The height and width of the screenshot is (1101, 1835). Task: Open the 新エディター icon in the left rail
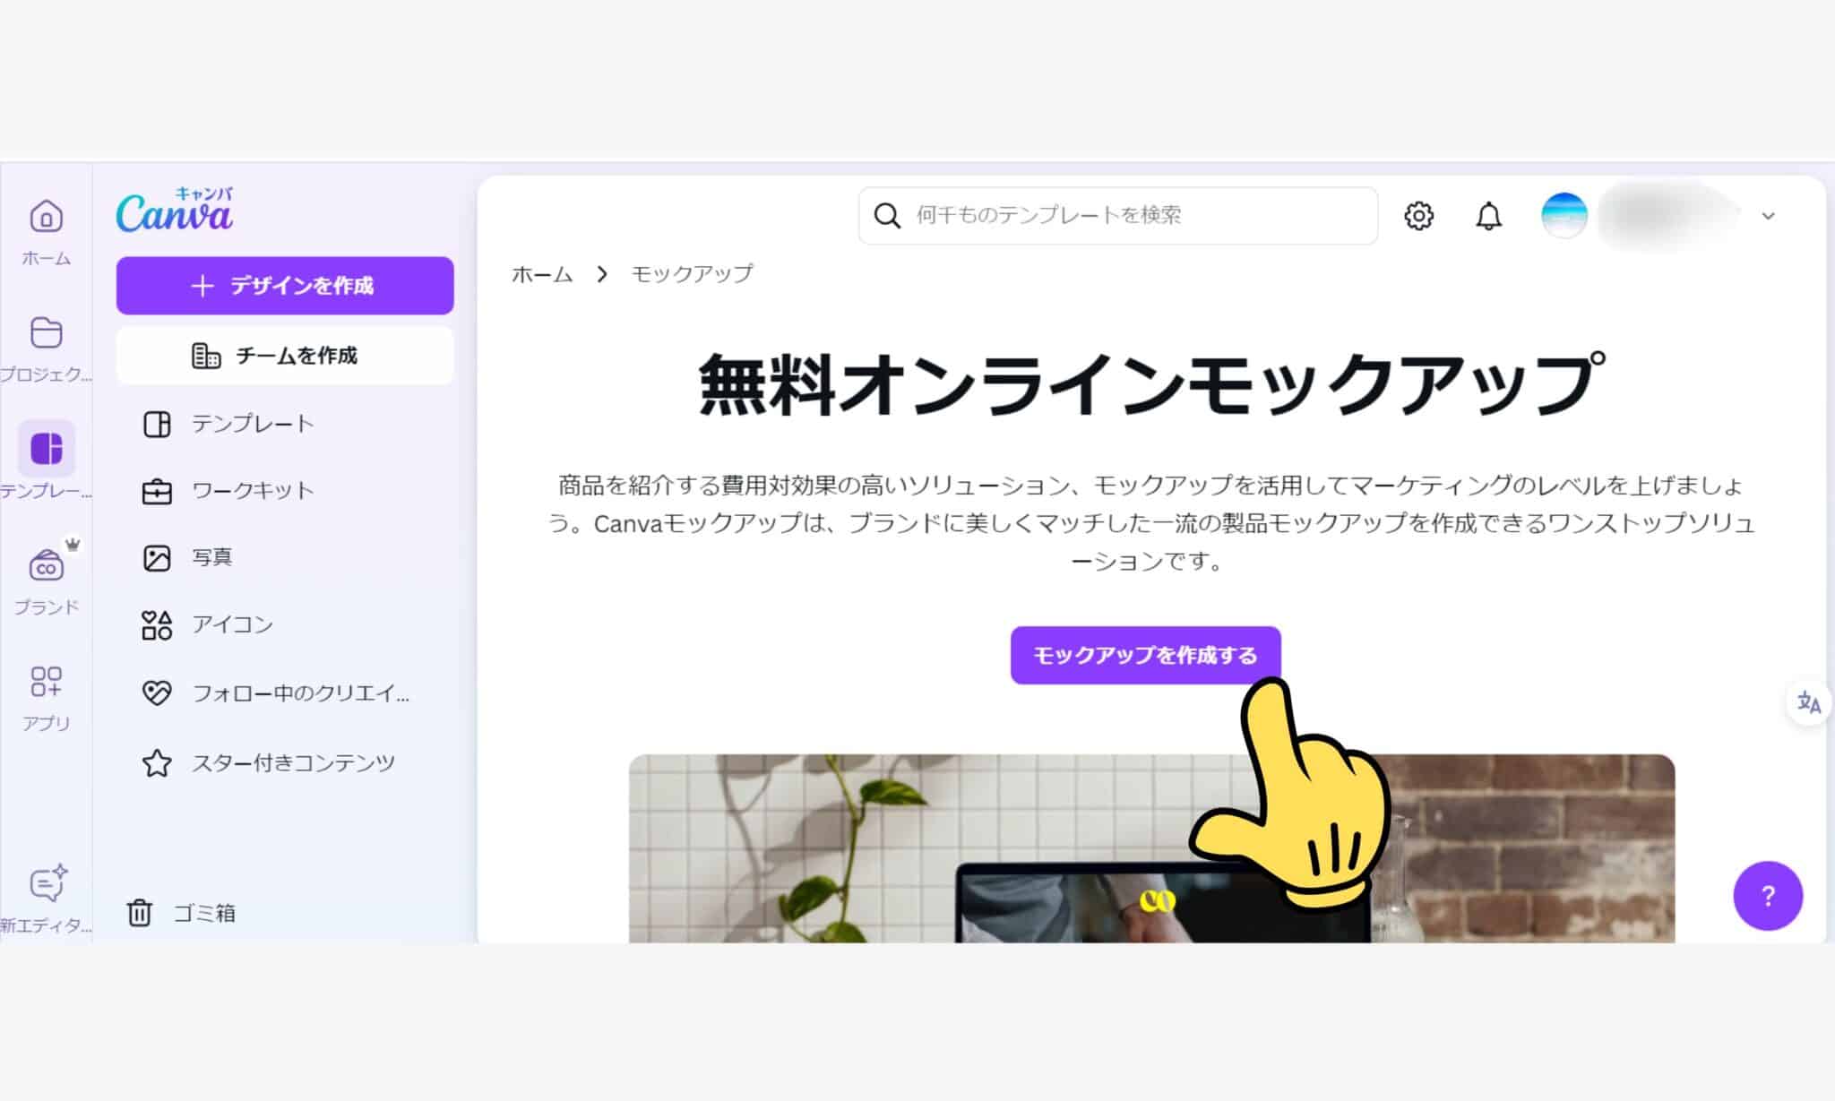(x=47, y=884)
